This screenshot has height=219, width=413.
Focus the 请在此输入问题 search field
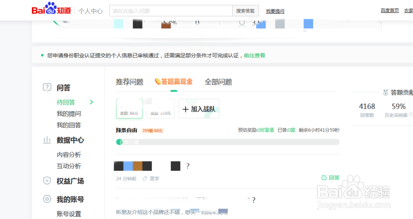[171, 11]
